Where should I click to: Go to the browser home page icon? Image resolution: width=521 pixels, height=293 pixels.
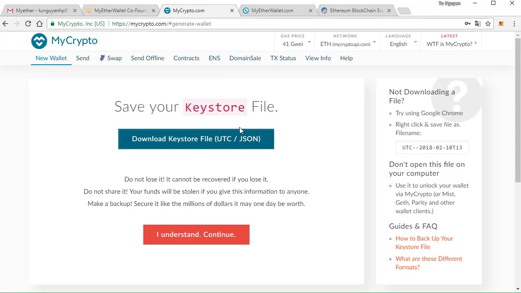(39, 24)
